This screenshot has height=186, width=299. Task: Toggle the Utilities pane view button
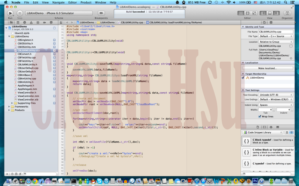276,13
